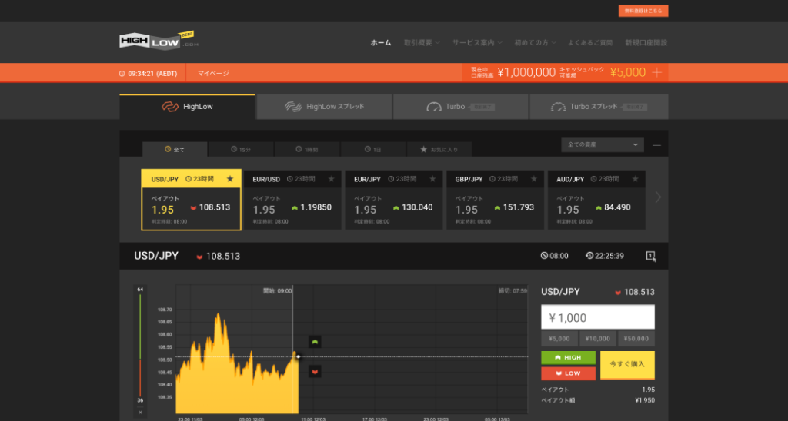Select the HighLow trading tab
The height and width of the screenshot is (421, 788).
[188, 107]
